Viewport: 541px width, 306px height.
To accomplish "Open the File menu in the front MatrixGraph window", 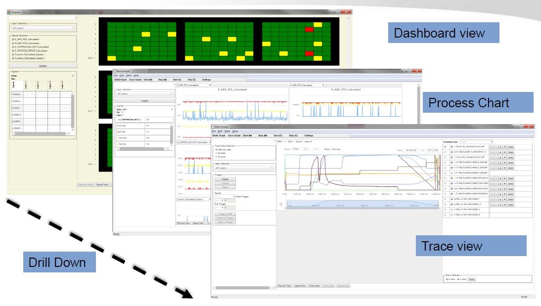I will 214,131.
